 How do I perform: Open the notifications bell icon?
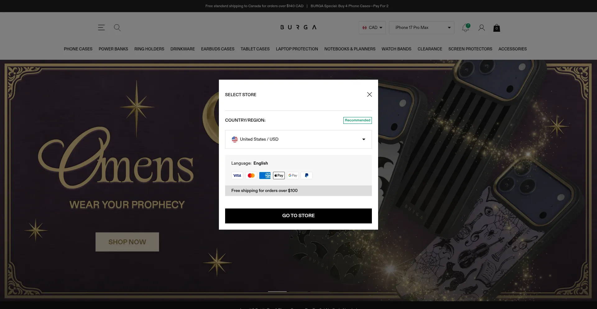(x=465, y=28)
